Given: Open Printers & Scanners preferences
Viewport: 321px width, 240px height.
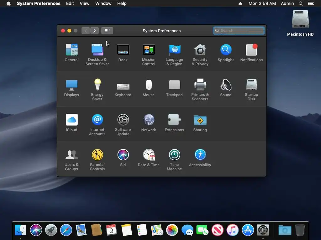Looking at the screenshot, I should (x=200, y=90).
